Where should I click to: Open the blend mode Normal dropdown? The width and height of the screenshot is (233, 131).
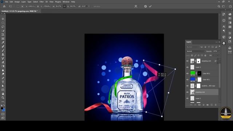click(196, 51)
